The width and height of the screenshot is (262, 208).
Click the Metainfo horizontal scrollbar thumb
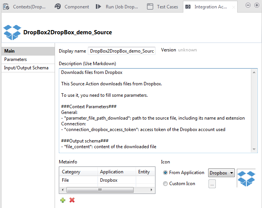100,190
